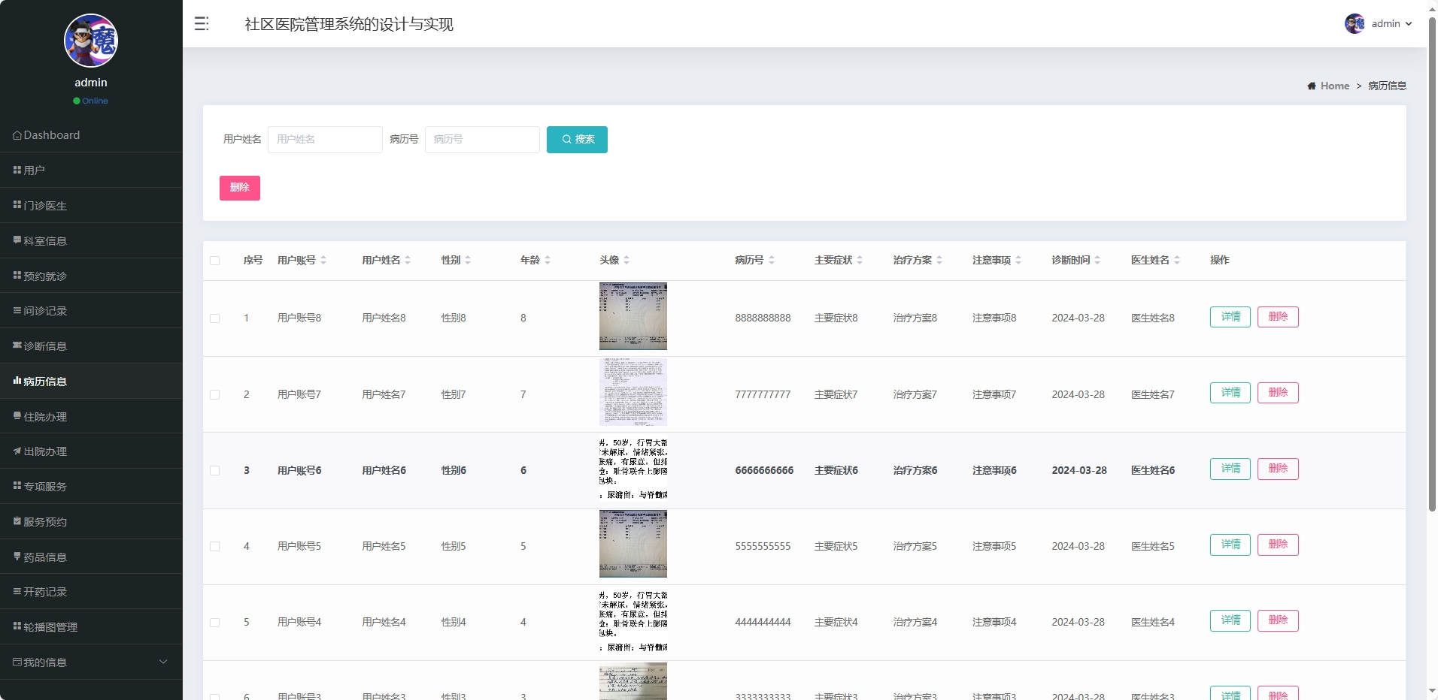
Task: Open the 用户账号5 record thumbnail image
Action: tap(633, 544)
